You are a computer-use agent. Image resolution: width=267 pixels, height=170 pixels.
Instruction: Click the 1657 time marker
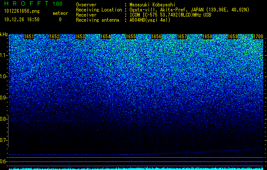click(182, 37)
